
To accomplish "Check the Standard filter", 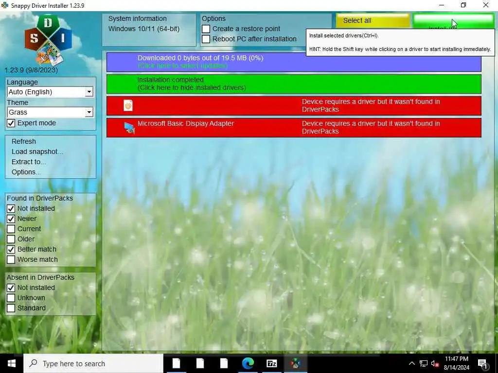I will (11, 308).
